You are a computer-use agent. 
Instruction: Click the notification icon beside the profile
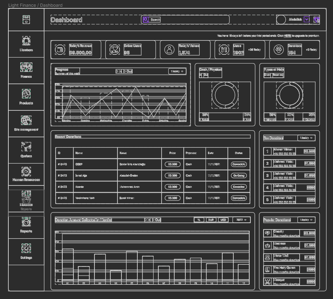point(316,19)
